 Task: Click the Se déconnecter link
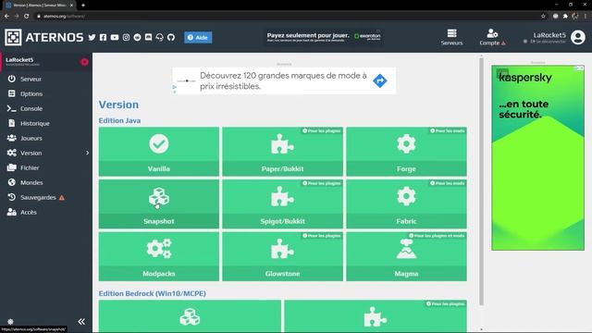tap(548, 42)
